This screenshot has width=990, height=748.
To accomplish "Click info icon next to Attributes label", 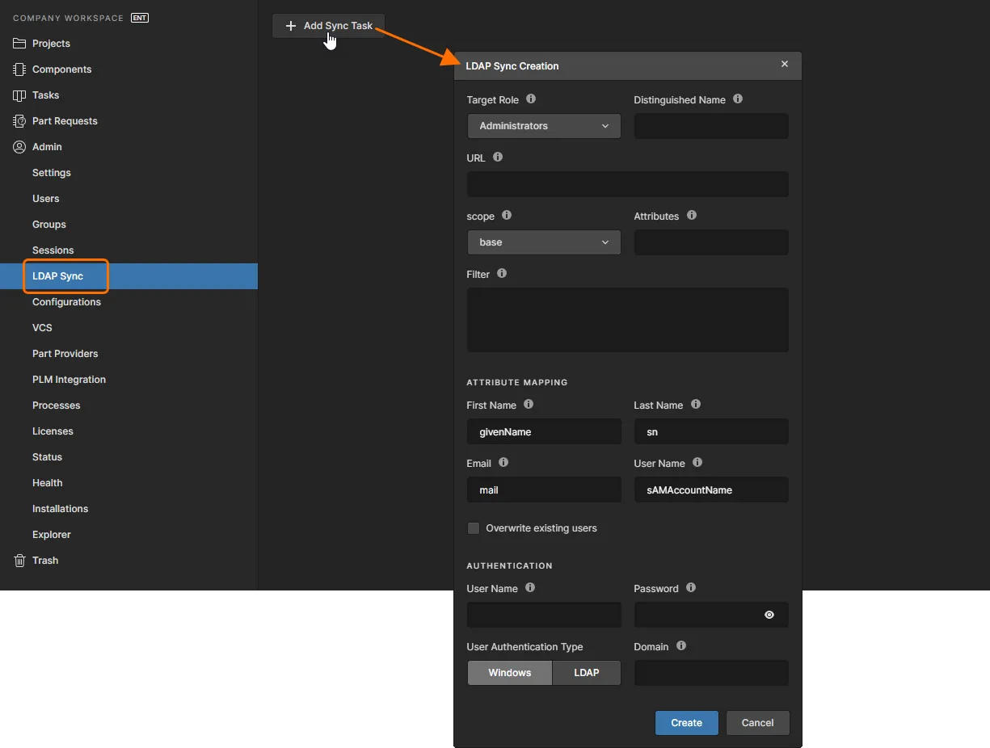I will coord(692,215).
